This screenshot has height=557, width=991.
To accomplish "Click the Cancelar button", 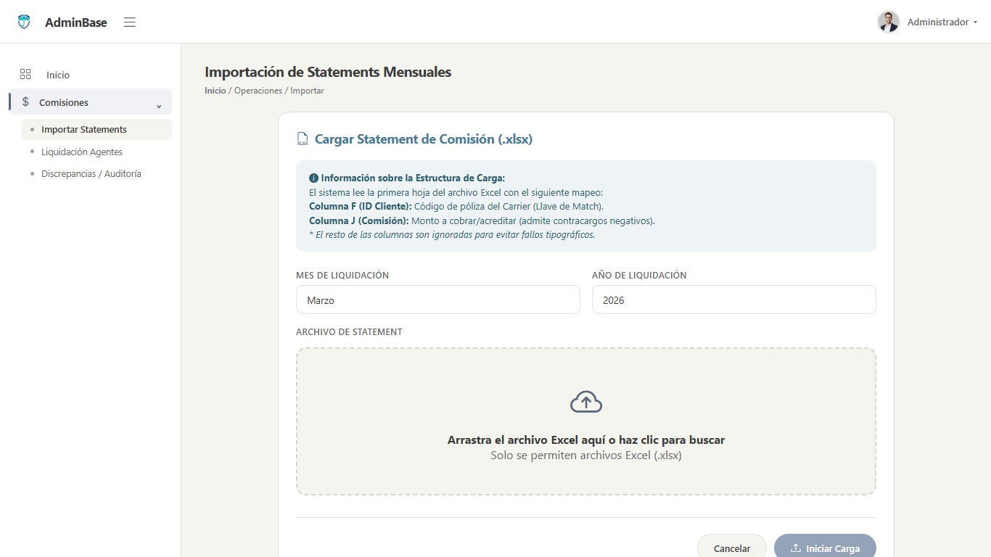I will (732, 548).
